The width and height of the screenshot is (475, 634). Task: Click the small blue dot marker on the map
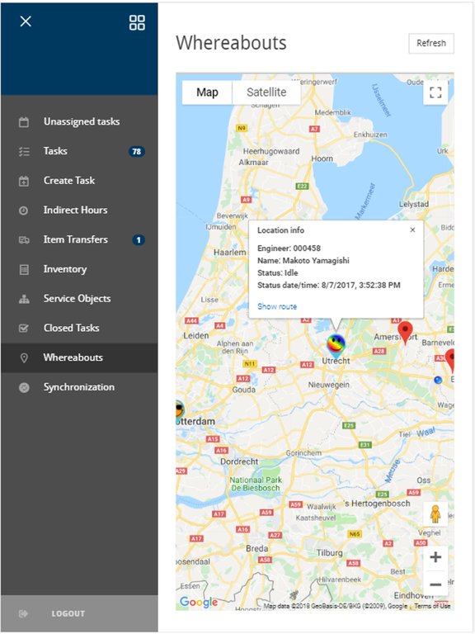point(437,380)
